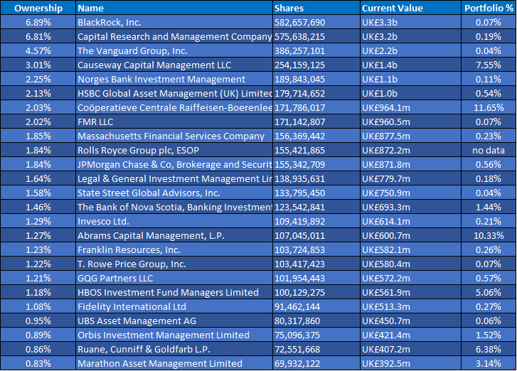This screenshot has width=517, height=371.
Task: Select HBOS Investment Fund Managers Limited cell
Action: pyautogui.click(x=174, y=292)
